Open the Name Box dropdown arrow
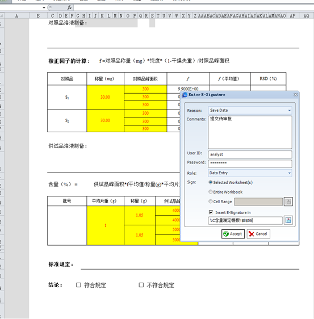The width and height of the screenshot is (314, 319). coord(44,8)
